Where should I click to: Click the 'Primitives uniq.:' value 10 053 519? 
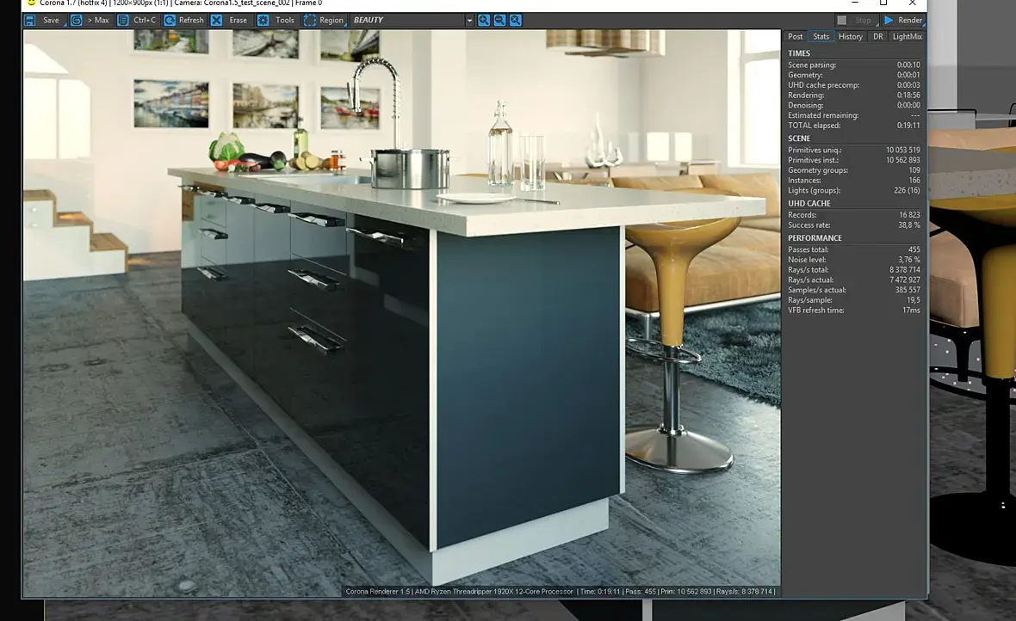coord(902,150)
